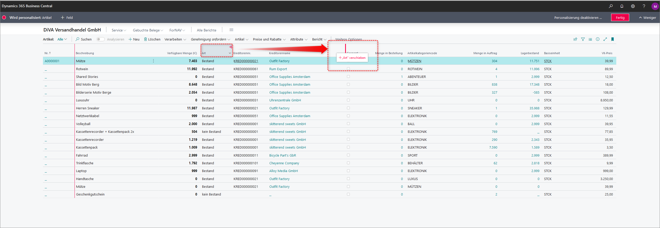Viewport: 660px width, 228px height.
Task: Select the 8.950,00 price cell
Action: 606,100
